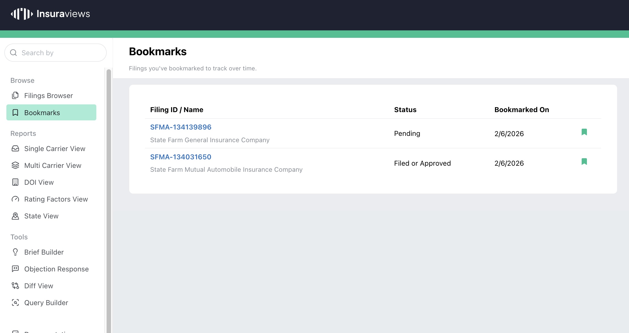Click the Rating Factors View gauge icon

click(15, 199)
